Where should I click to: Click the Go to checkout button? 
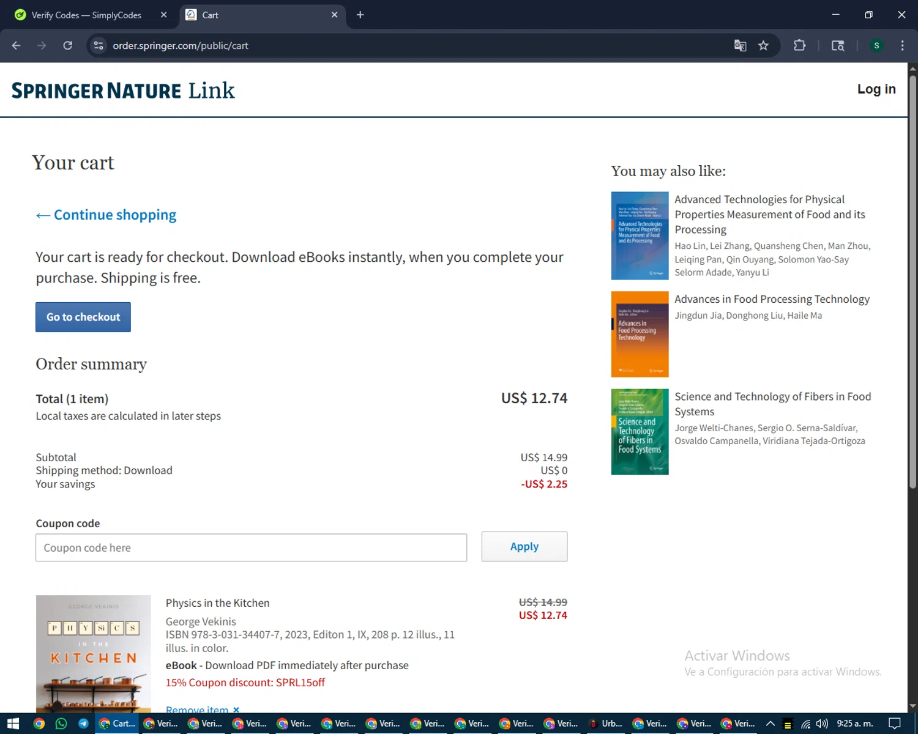coord(83,317)
